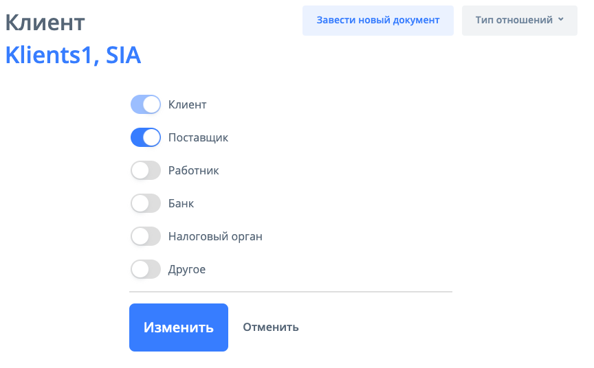Click the Работник label text
This screenshot has height=368, width=594.
tap(193, 171)
